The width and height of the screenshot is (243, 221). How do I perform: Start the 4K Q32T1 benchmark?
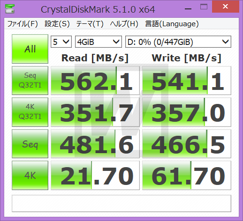pyautogui.click(x=30, y=112)
